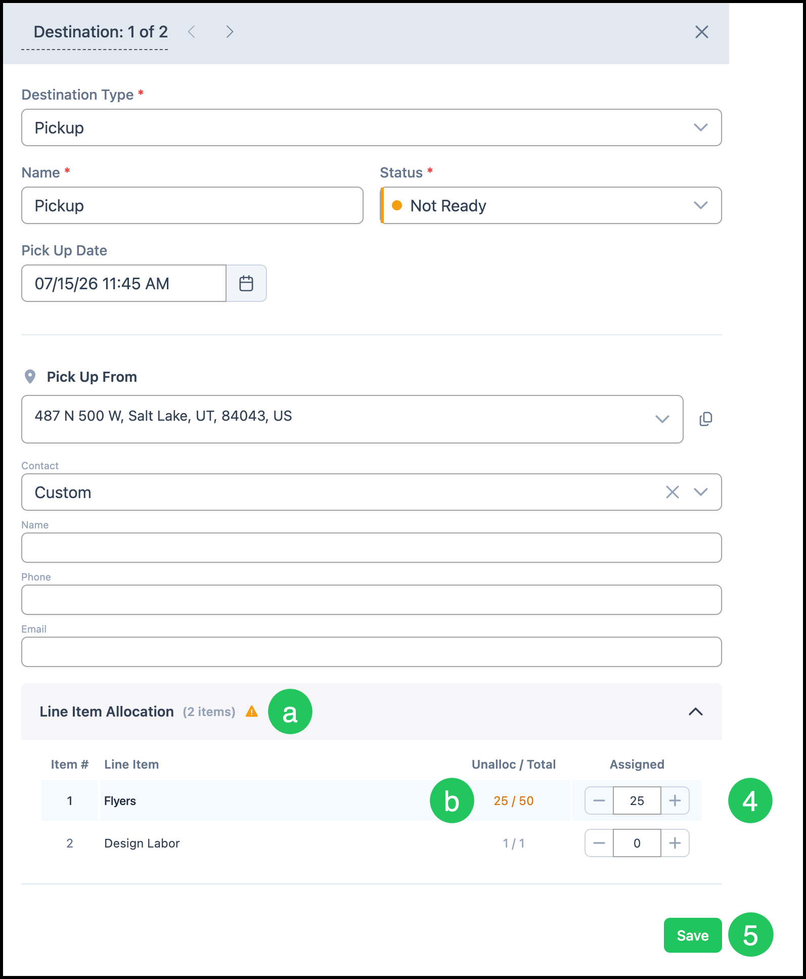Edit the destination Name field showing Pickup

[192, 205]
